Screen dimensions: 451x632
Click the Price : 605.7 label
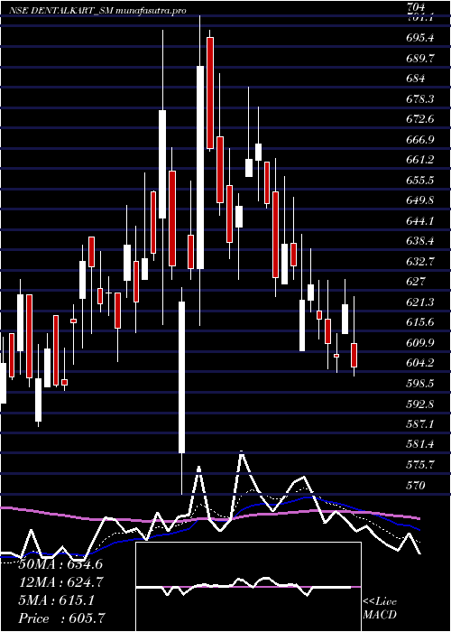point(63,618)
